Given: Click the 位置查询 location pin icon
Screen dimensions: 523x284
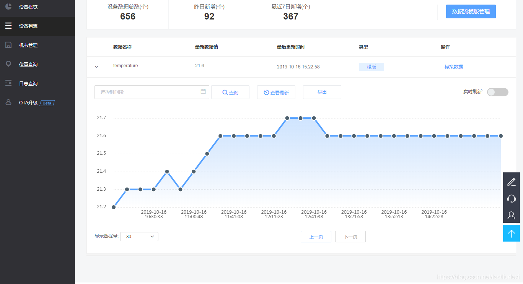Looking at the screenshot, I should [8, 64].
